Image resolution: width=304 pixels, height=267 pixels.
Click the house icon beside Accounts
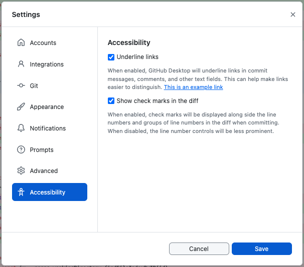(21, 42)
